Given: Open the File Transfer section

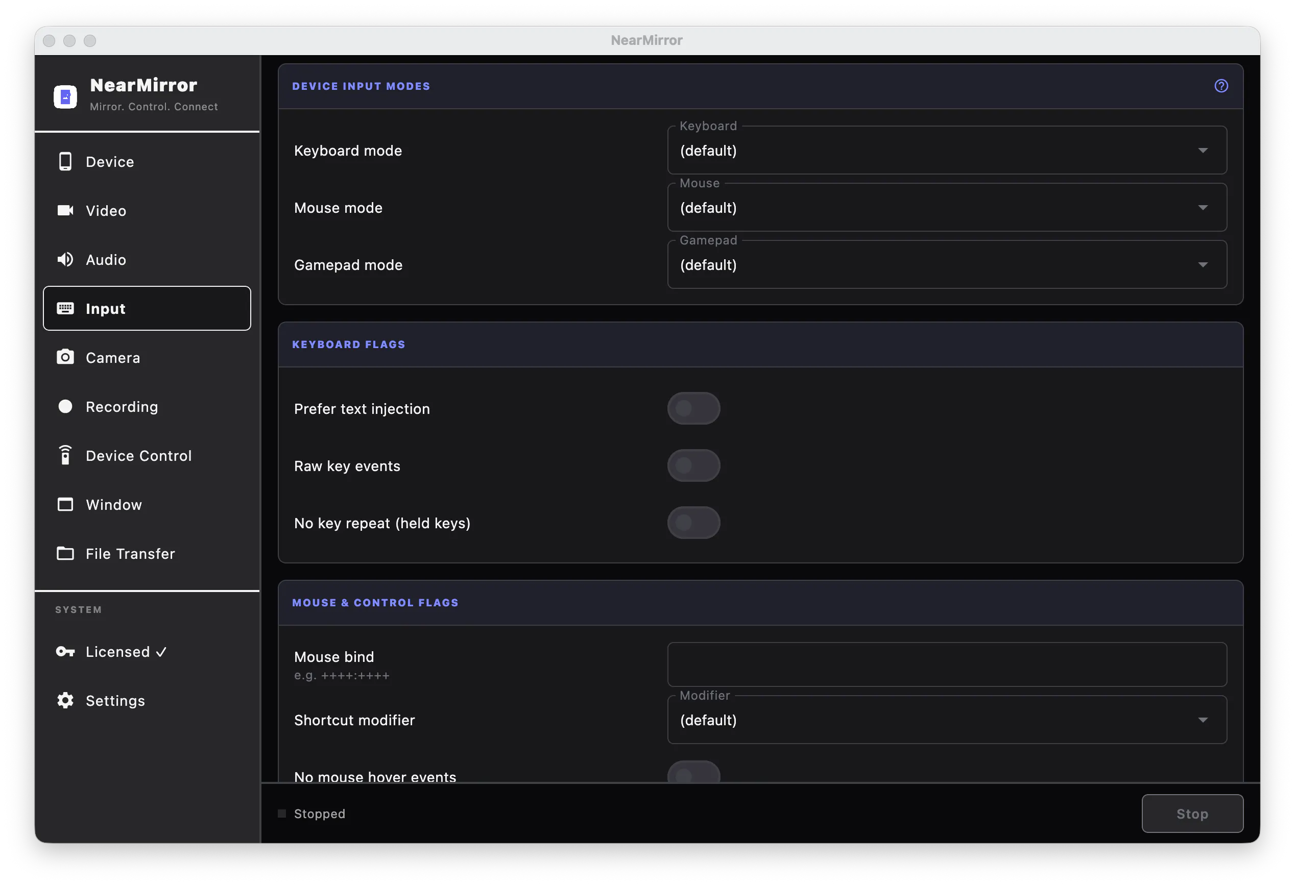Looking at the screenshot, I should point(147,554).
